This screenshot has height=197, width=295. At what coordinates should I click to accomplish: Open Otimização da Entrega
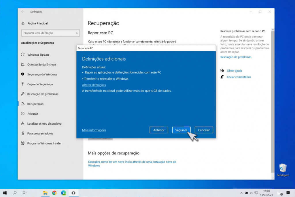pyautogui.click(x=41, y=64)
